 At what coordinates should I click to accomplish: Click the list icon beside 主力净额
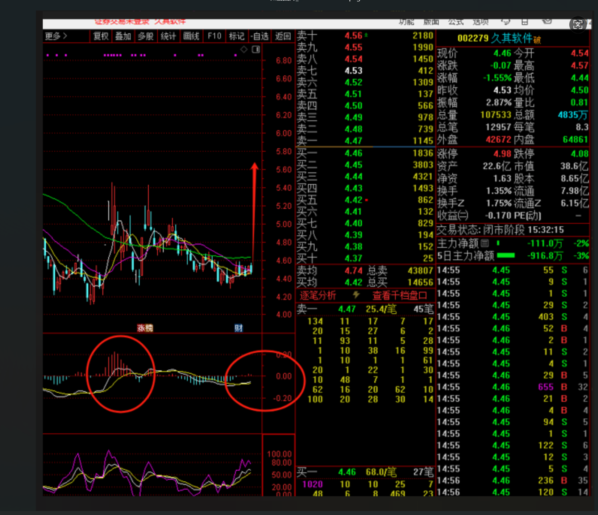pyautogui.click(x=485, y=243)
